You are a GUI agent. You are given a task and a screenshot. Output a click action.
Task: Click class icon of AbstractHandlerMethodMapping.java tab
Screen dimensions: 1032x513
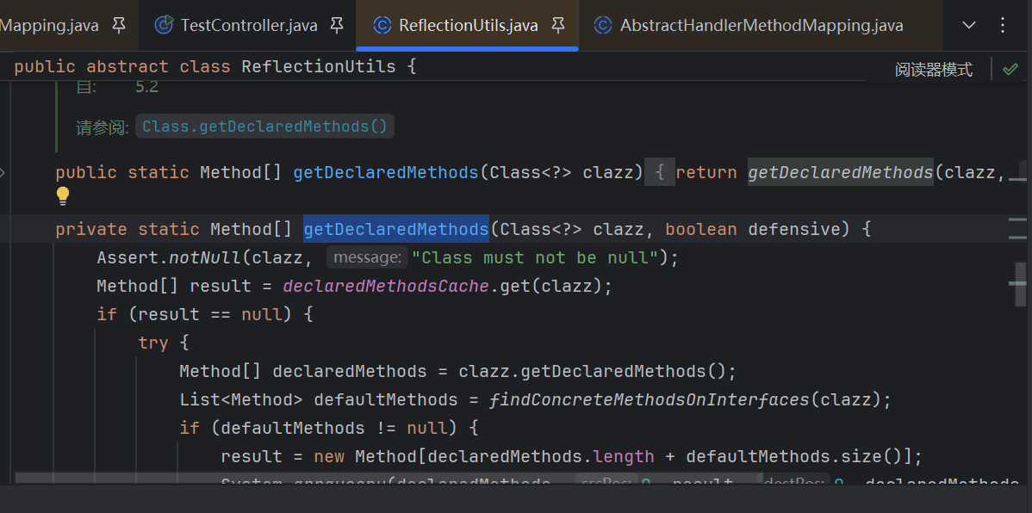pyautogui.click(x=603, y=26)
